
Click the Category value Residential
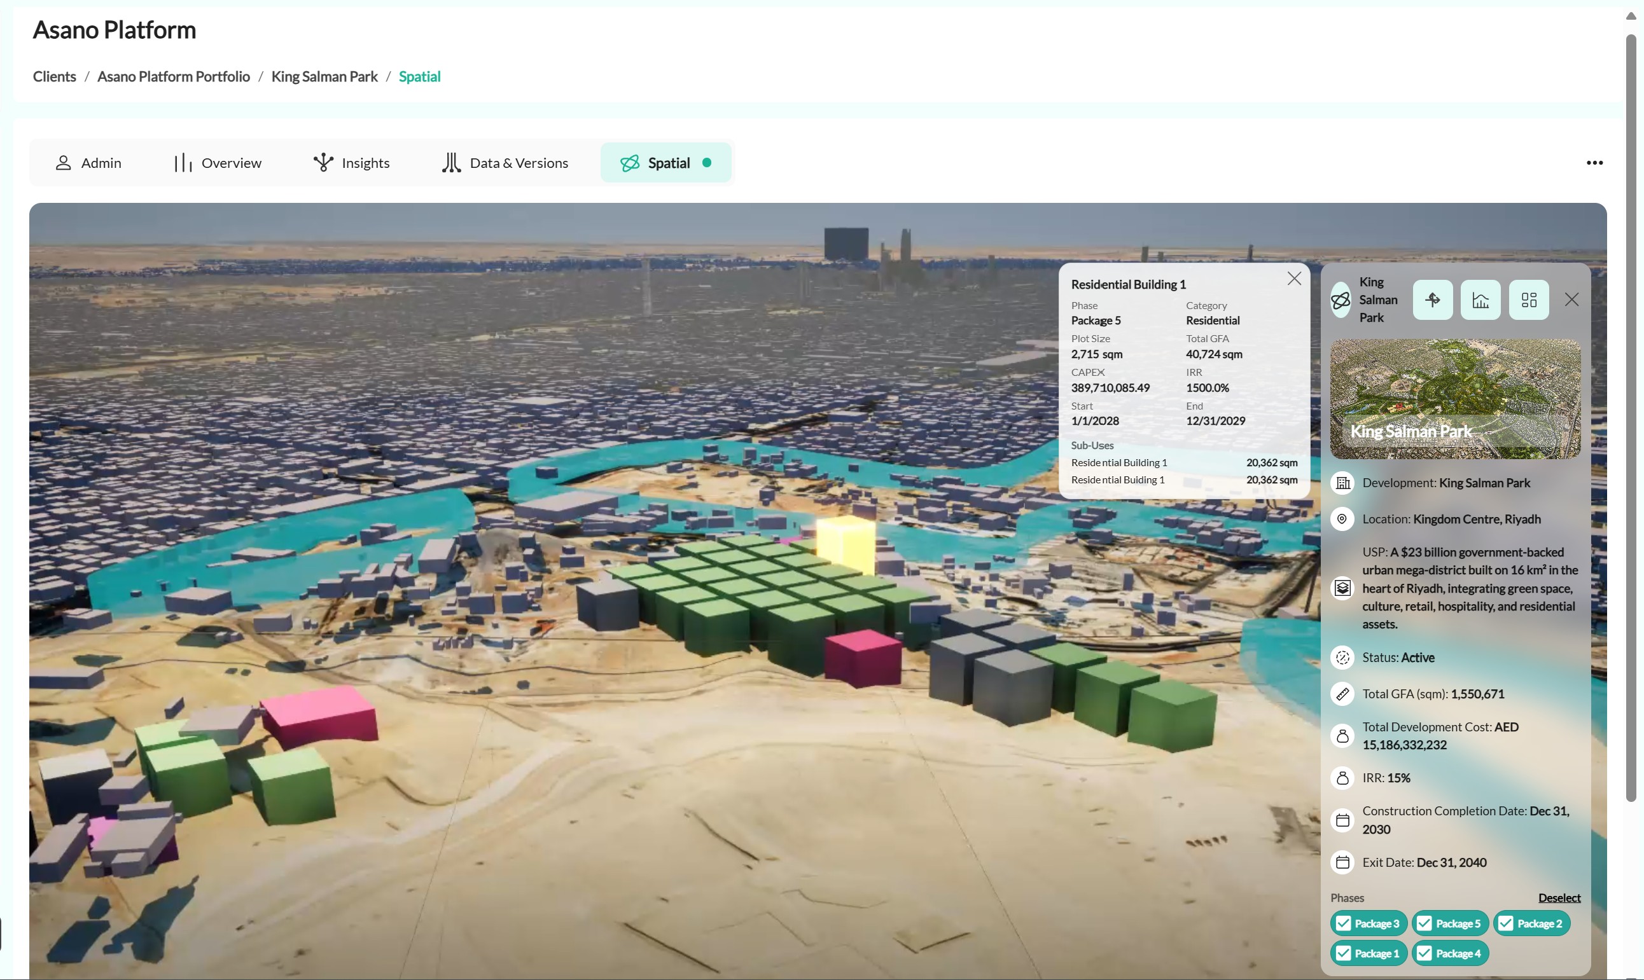(1213, 321)
